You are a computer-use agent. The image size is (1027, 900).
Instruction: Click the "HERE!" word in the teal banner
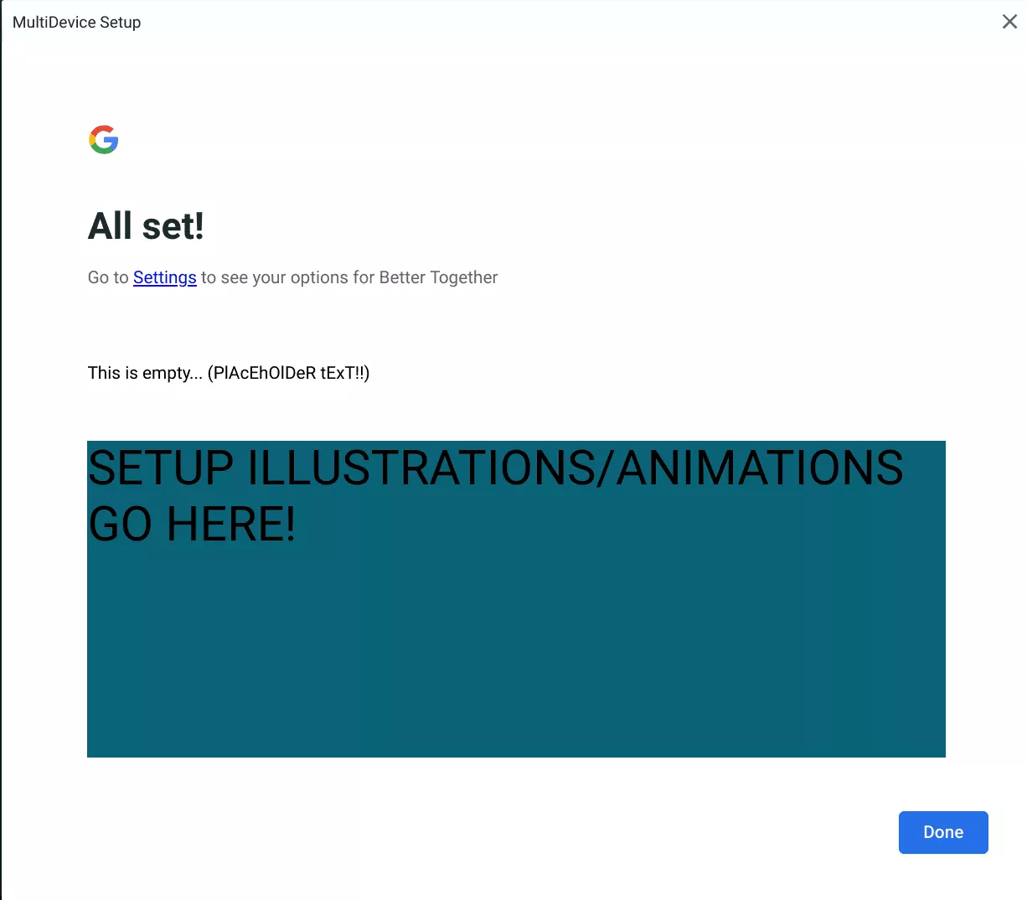pos(231,525)
